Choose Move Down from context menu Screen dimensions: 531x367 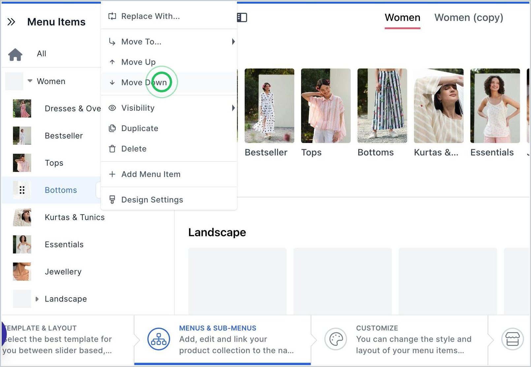[169, 82]
